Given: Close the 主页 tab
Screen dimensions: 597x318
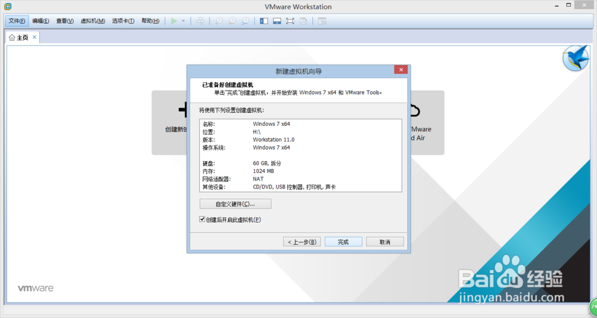Looking at the screenshot, I should coord(34,37).
